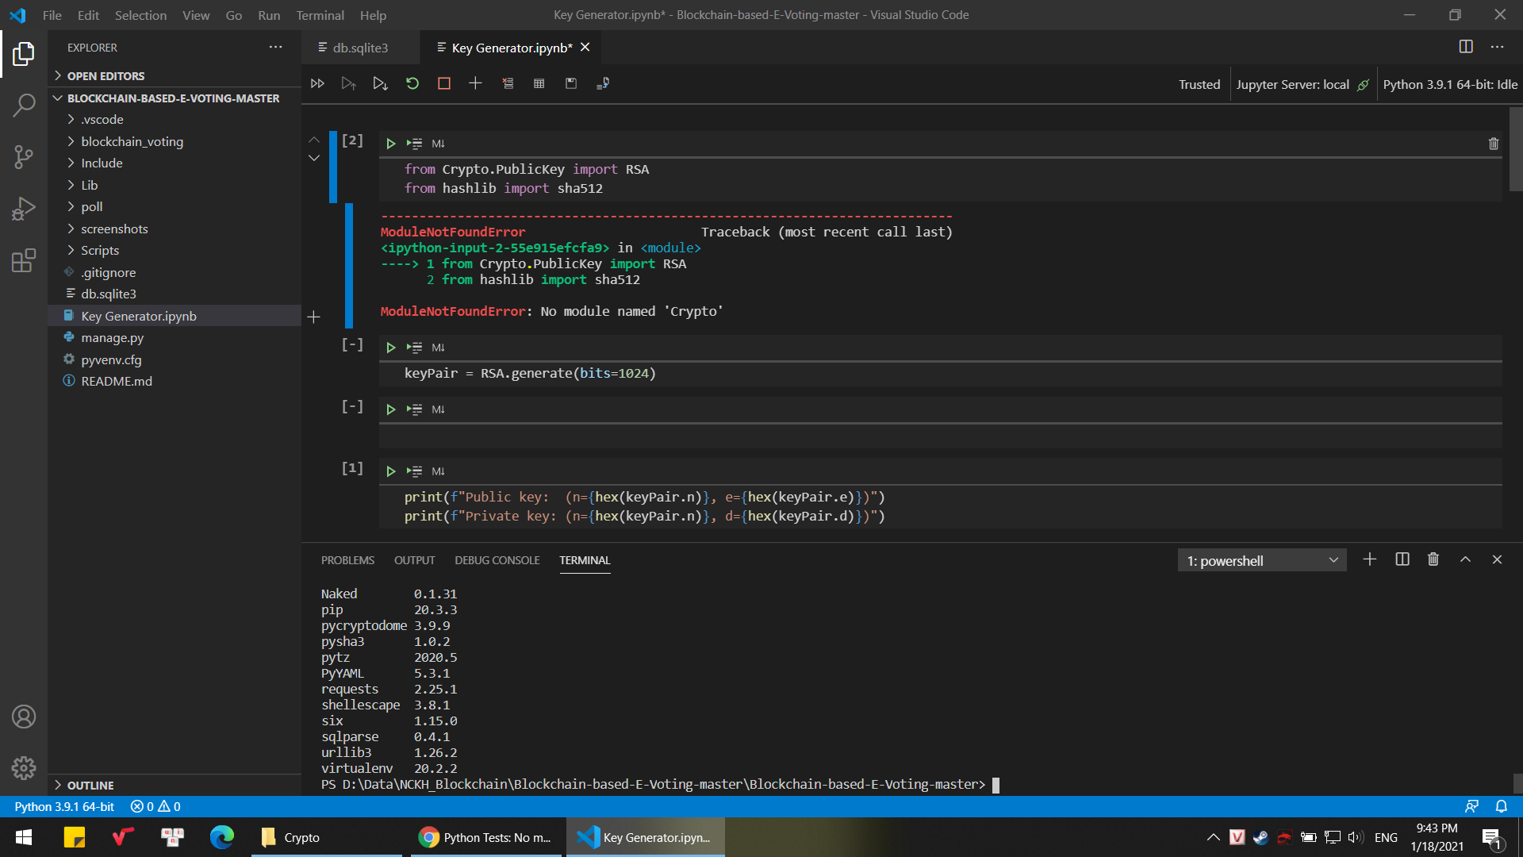Screen dimensions: 1523x857
Task: Click the Interrupt Kernel icon in toolbar
Action: click(443, 83)
